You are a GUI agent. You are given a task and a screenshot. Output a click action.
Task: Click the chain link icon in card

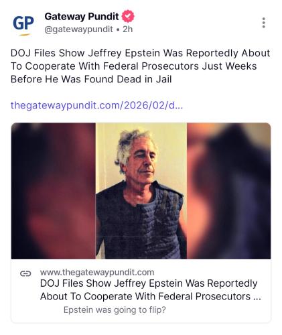[x=25, y=273]
